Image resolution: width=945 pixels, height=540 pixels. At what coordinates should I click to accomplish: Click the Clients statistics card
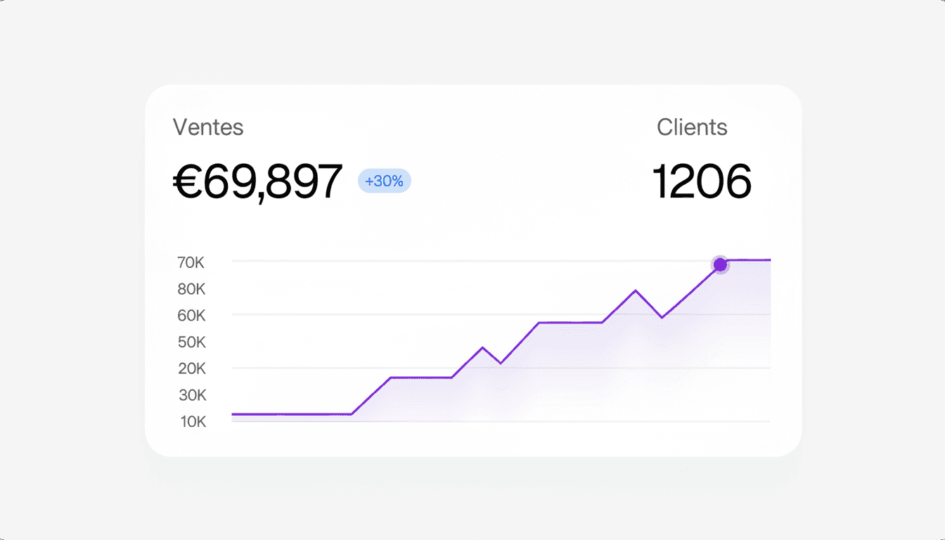click(x=703, y=155)
